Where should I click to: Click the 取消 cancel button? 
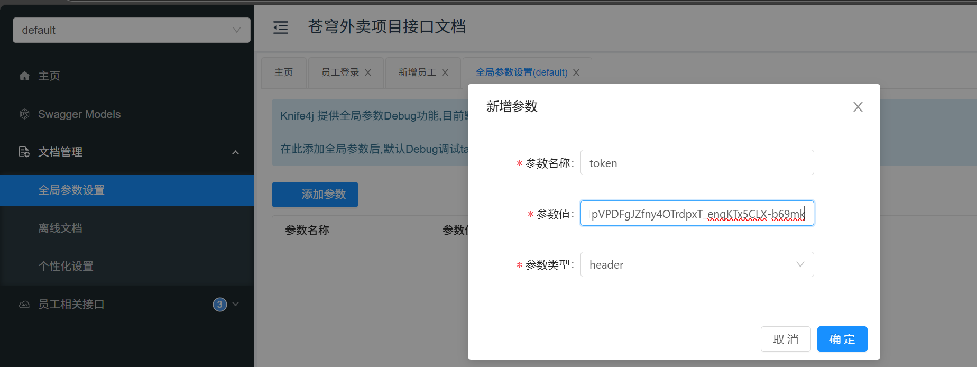coord(785,339)
